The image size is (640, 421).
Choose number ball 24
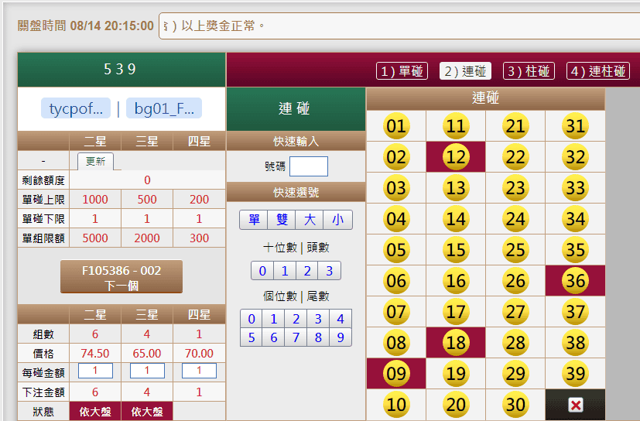tap(515, 219)
